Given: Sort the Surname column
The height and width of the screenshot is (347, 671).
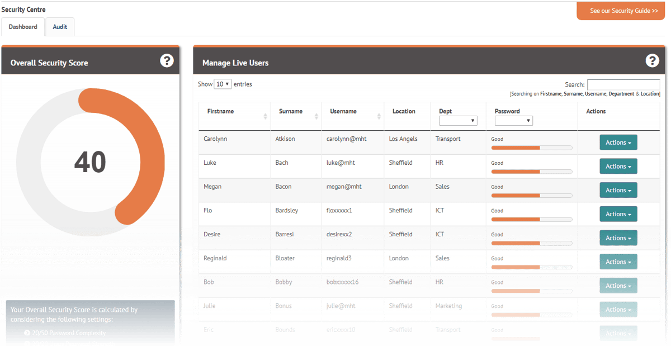Looking at the screenshot, I should point(316,116).
